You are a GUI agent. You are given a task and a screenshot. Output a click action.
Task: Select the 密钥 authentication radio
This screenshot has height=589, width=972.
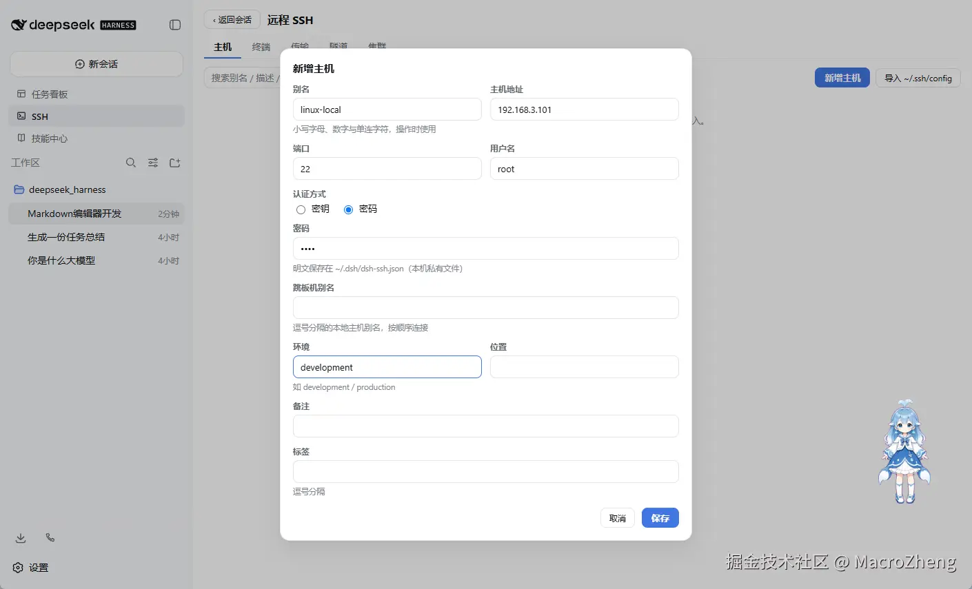(x=301, y=209)
